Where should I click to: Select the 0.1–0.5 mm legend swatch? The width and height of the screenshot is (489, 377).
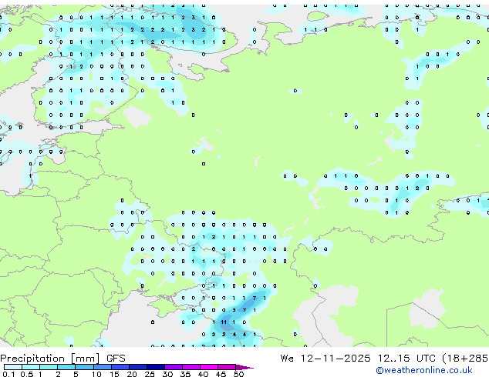click(x=13, y=367)
